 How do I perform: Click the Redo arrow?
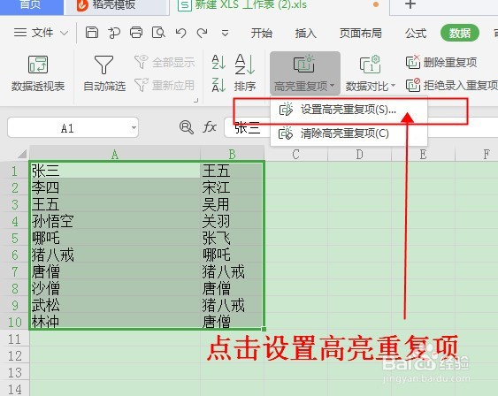click(x=202, y=33)
